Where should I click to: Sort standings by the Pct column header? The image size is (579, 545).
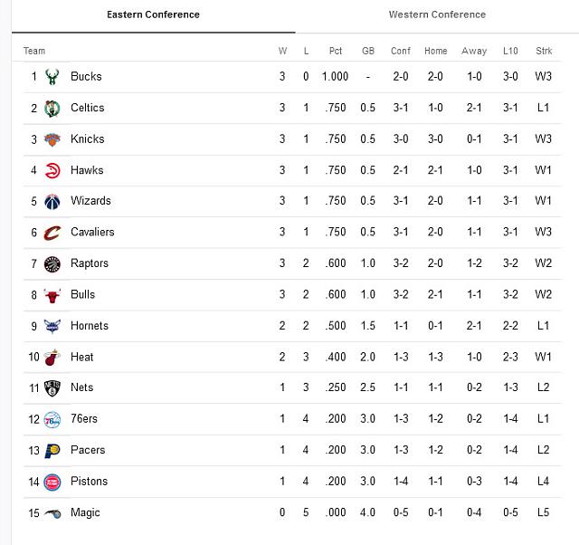pyautogui.click(x=336, y=51)
